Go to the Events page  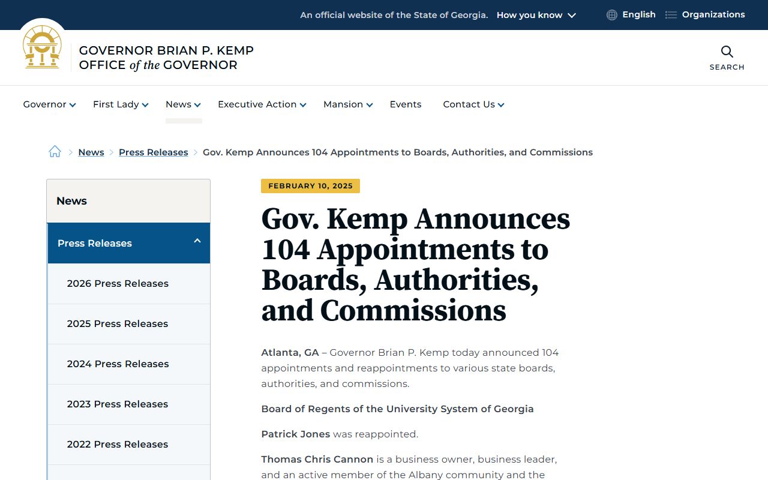tap(406, 104)
